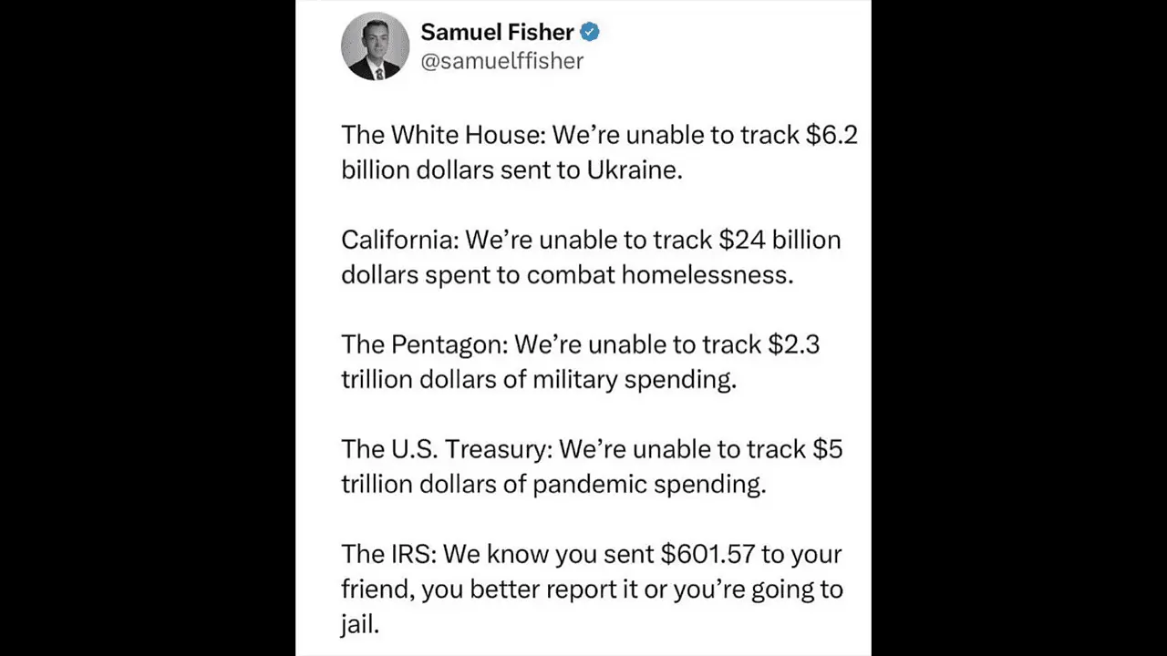Select the "$6.2" amount in the tweet
The width and height of the screenshot is (1167, 656).
(831, 135)
